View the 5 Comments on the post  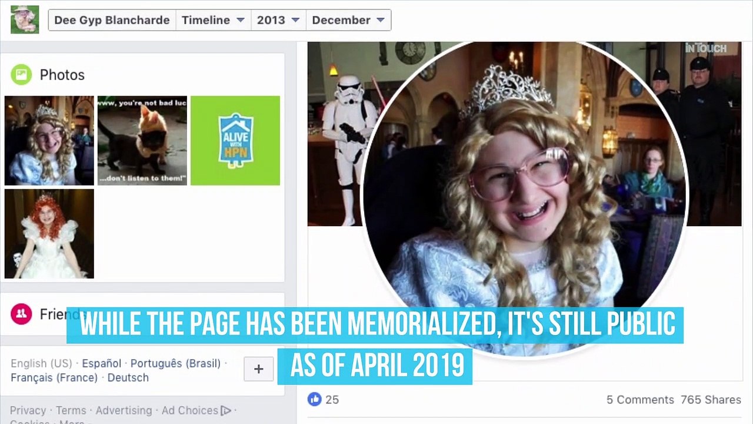point(640,399)
